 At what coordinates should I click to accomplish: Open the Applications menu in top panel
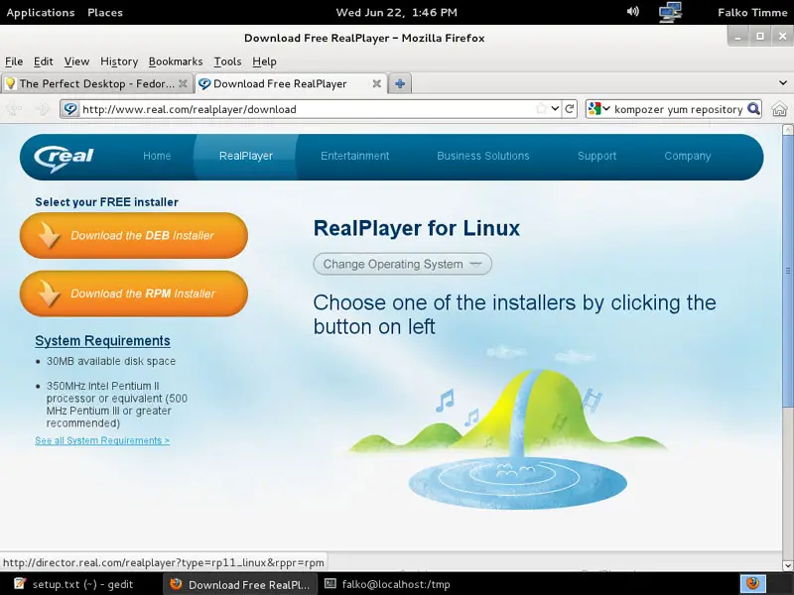pyautogui.click(x=41, y=12)
